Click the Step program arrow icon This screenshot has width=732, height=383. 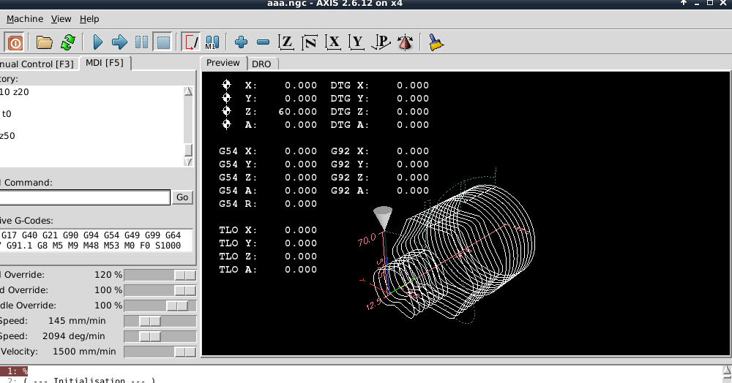[x=119, y=42]
